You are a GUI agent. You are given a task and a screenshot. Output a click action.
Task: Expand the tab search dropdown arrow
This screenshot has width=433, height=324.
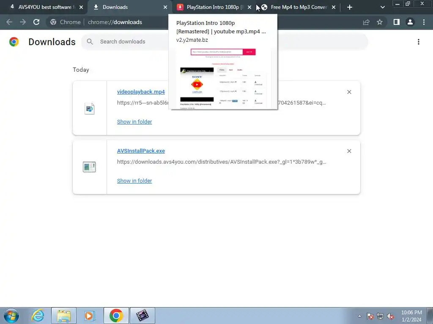[x=382, y=8]
